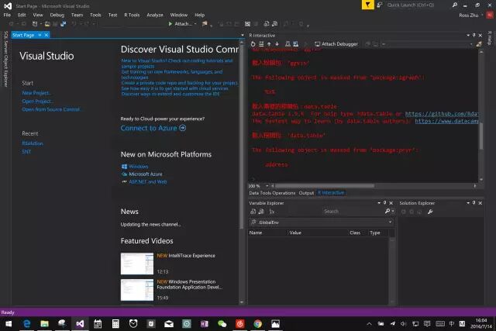Click the Connect to Azure link
Viewport: 496px width, 331px height.
153,128
